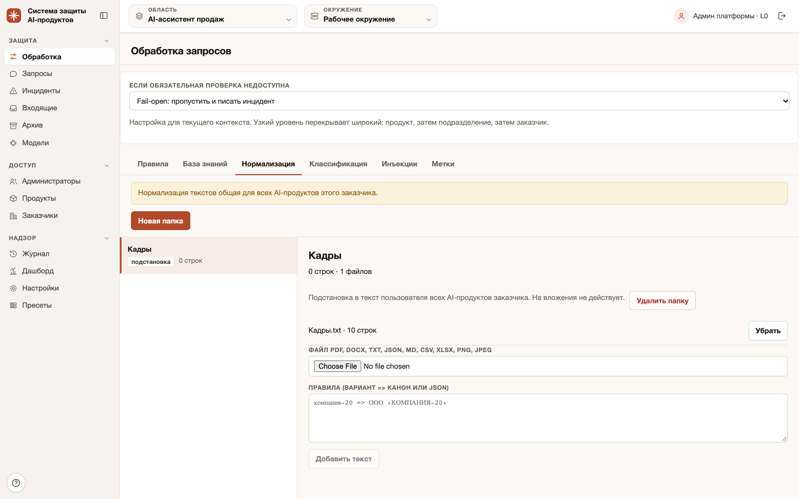Click the logout arrow icon
The height and width of the screenshot is (499, 799).
(x=782, y=16)
